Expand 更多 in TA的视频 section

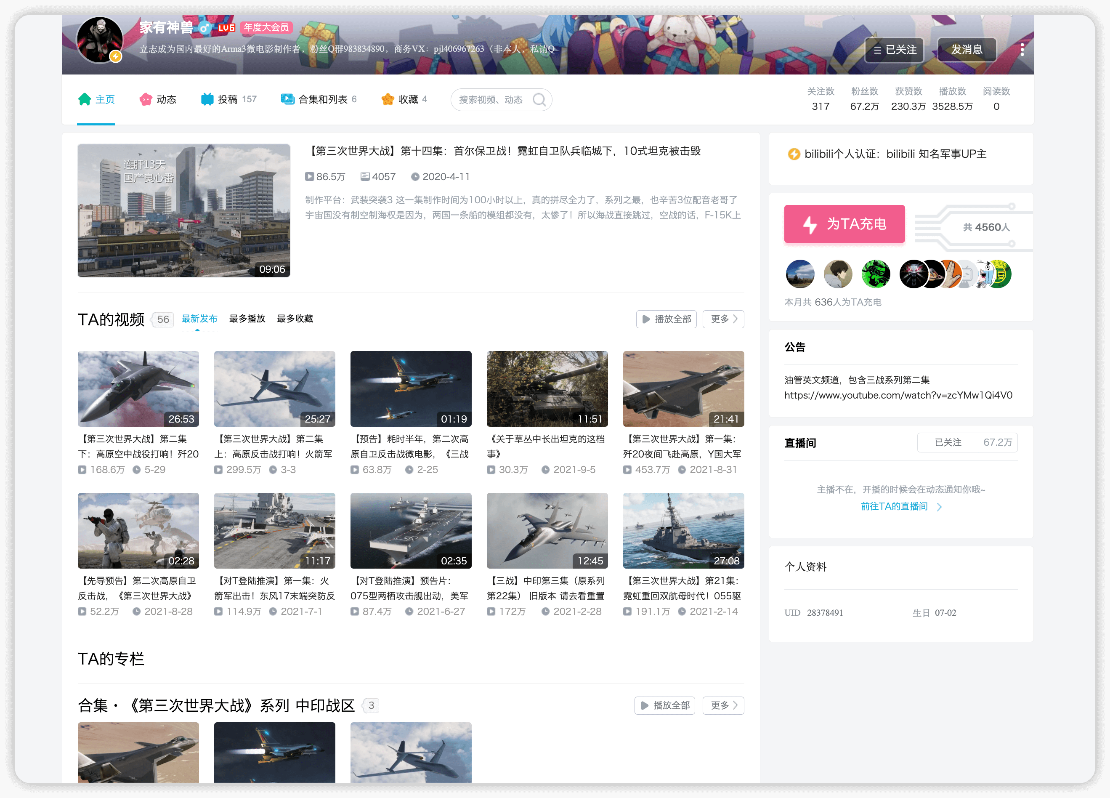click(723, 319)
